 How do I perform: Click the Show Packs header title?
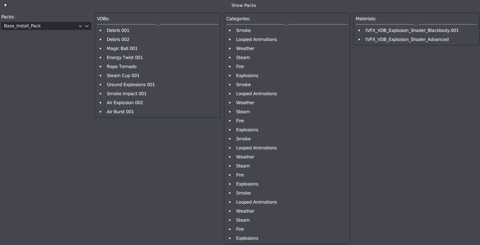coord(244,5)
